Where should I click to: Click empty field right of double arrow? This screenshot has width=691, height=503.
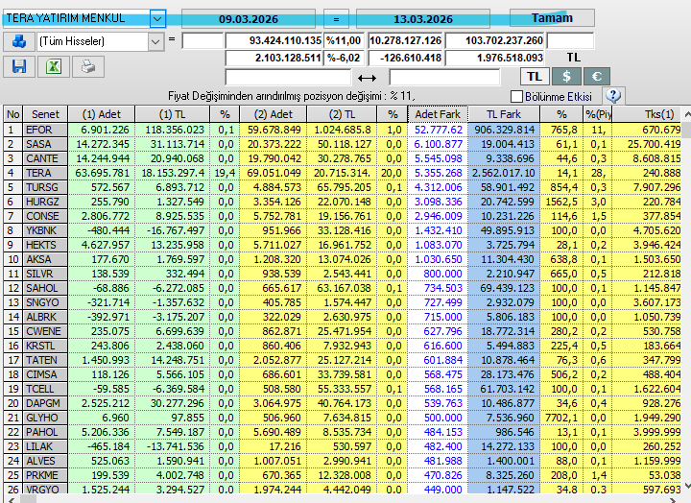(444, 78)
